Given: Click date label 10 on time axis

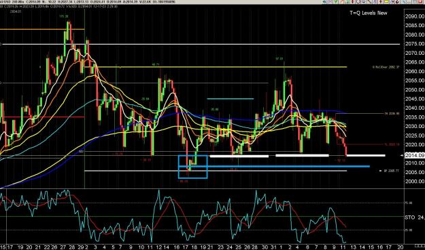Looking at the screenshot, I should click(141, 247).
